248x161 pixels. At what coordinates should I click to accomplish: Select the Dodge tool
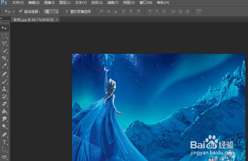(x=4, y=126)
